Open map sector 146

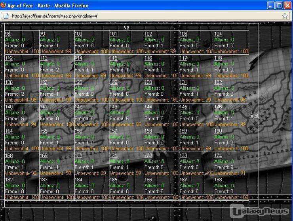point(218,107)
